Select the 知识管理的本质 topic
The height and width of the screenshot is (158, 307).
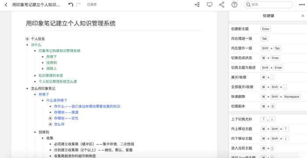click(51, 76)
